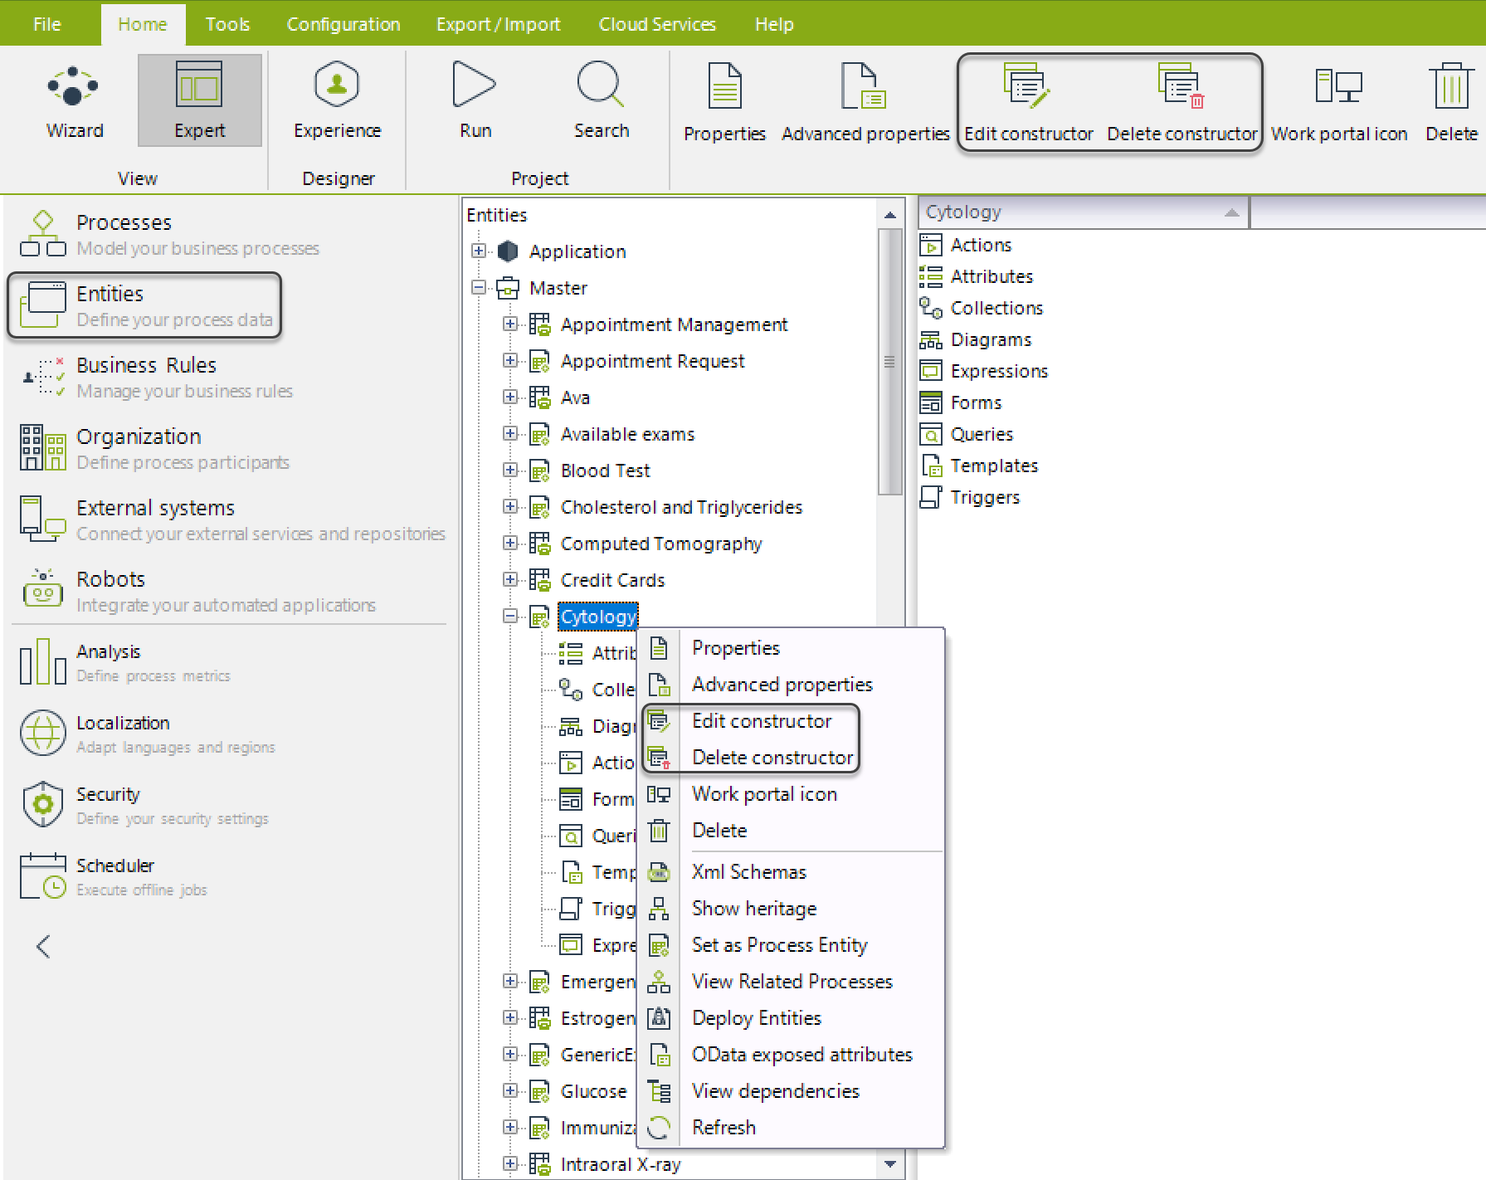Select Cholesterol and Triglycerides entity
The height and width of the screenshot is (1180, 1486).
pyautogui.click(x=681, y=507)
